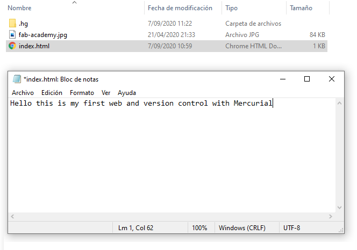Maximize the Notepad window
The width and height of the screenshot is (357, 250).
point(307,79)
